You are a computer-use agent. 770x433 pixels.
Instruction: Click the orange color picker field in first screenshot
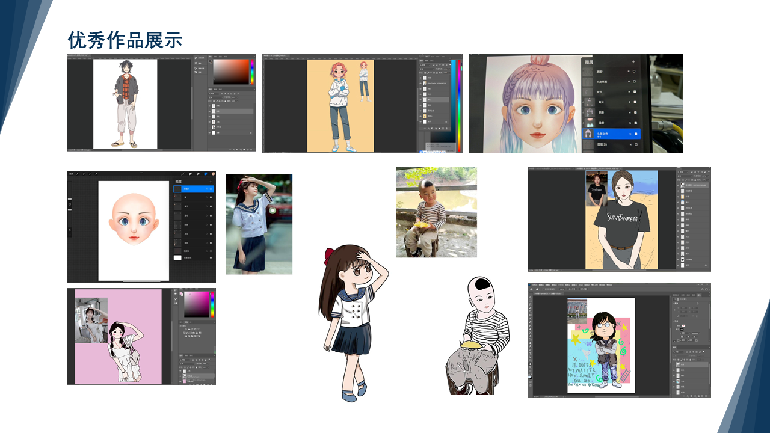point(231,72)
